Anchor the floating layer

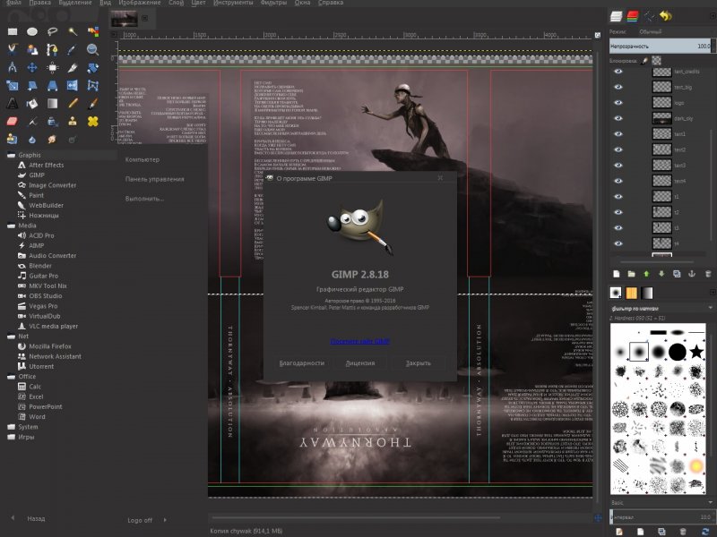pos(692,274)
